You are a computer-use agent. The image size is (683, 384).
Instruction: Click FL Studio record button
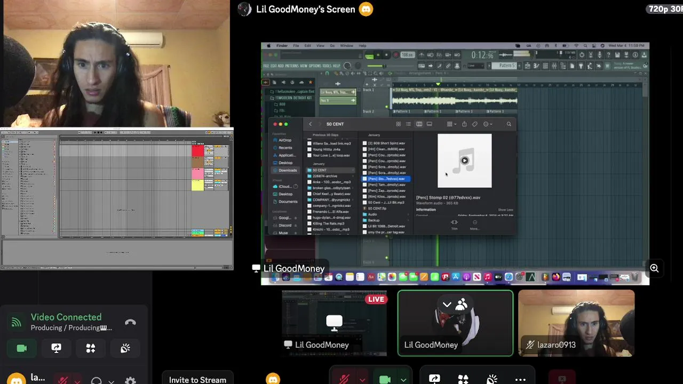(395, 55)
